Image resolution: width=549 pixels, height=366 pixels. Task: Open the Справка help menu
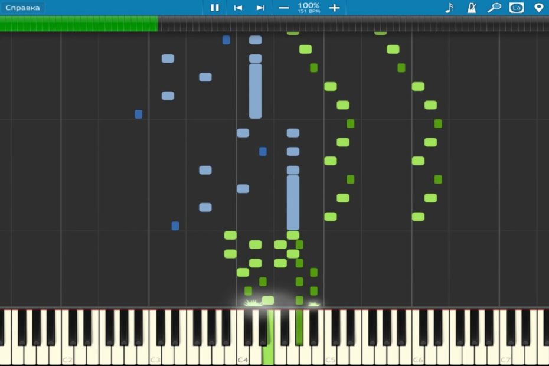coord(23,8)
